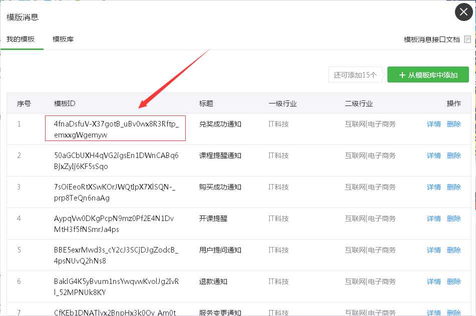This screenshot has width=476, height=316.
Task: Click 从模板库中添加 green button
Action: point(428,74)
